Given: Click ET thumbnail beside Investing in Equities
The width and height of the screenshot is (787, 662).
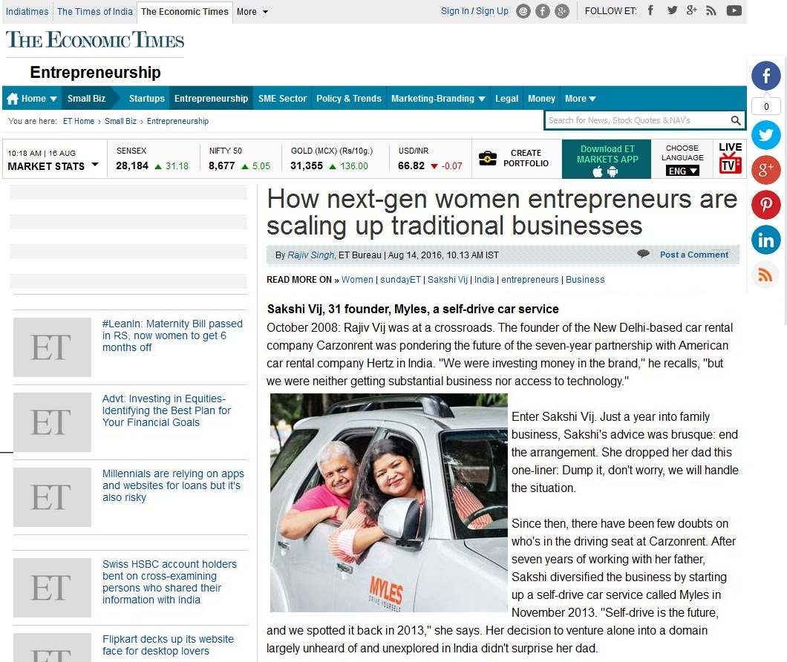Looking at the screenshot, I should pyautogui.click(x=52, y=422).
